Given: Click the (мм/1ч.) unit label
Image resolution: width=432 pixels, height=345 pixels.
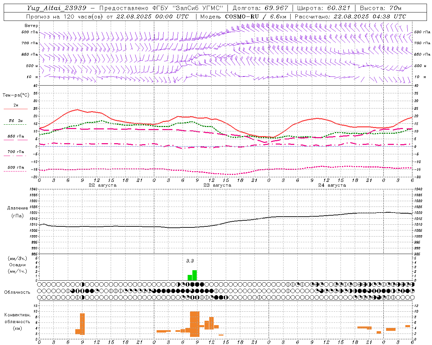Looking at the screenshot, I should click(x=17, y=271).
